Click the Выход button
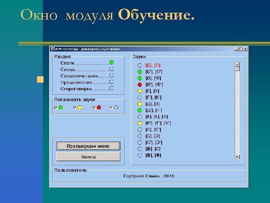The width and height of the screenshot is (270, 203). pos(88,157)
